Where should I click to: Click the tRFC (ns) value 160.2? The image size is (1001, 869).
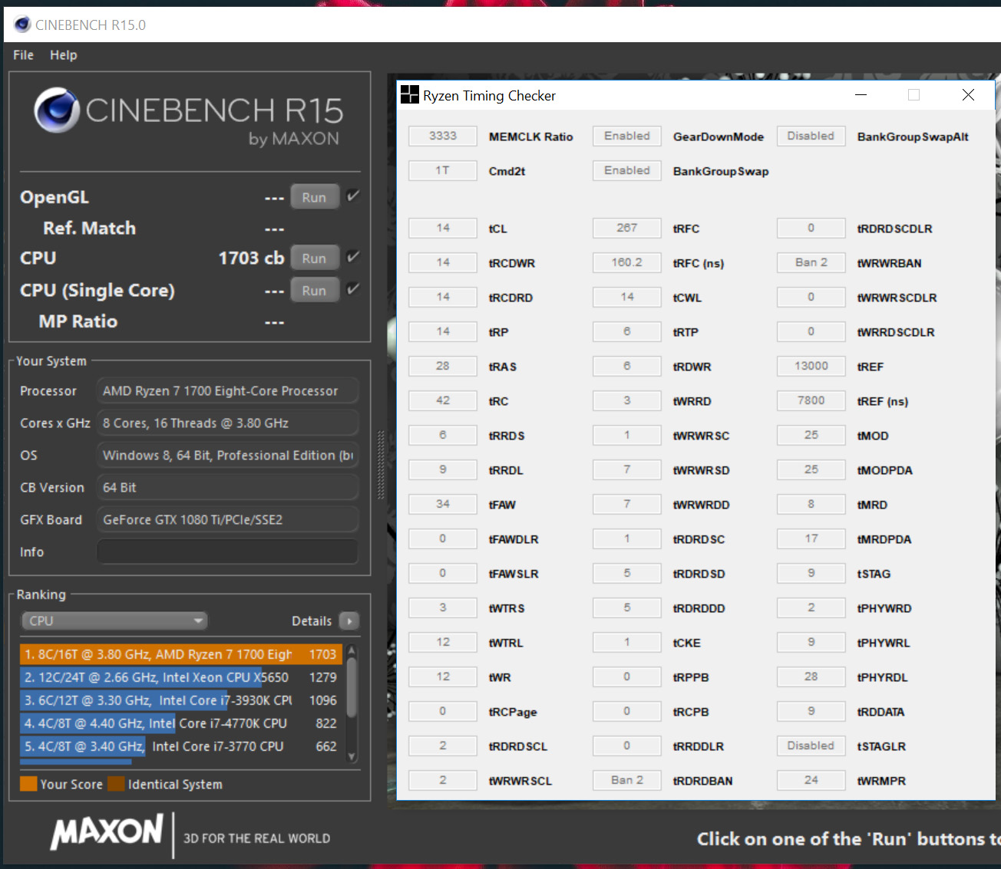627,262
